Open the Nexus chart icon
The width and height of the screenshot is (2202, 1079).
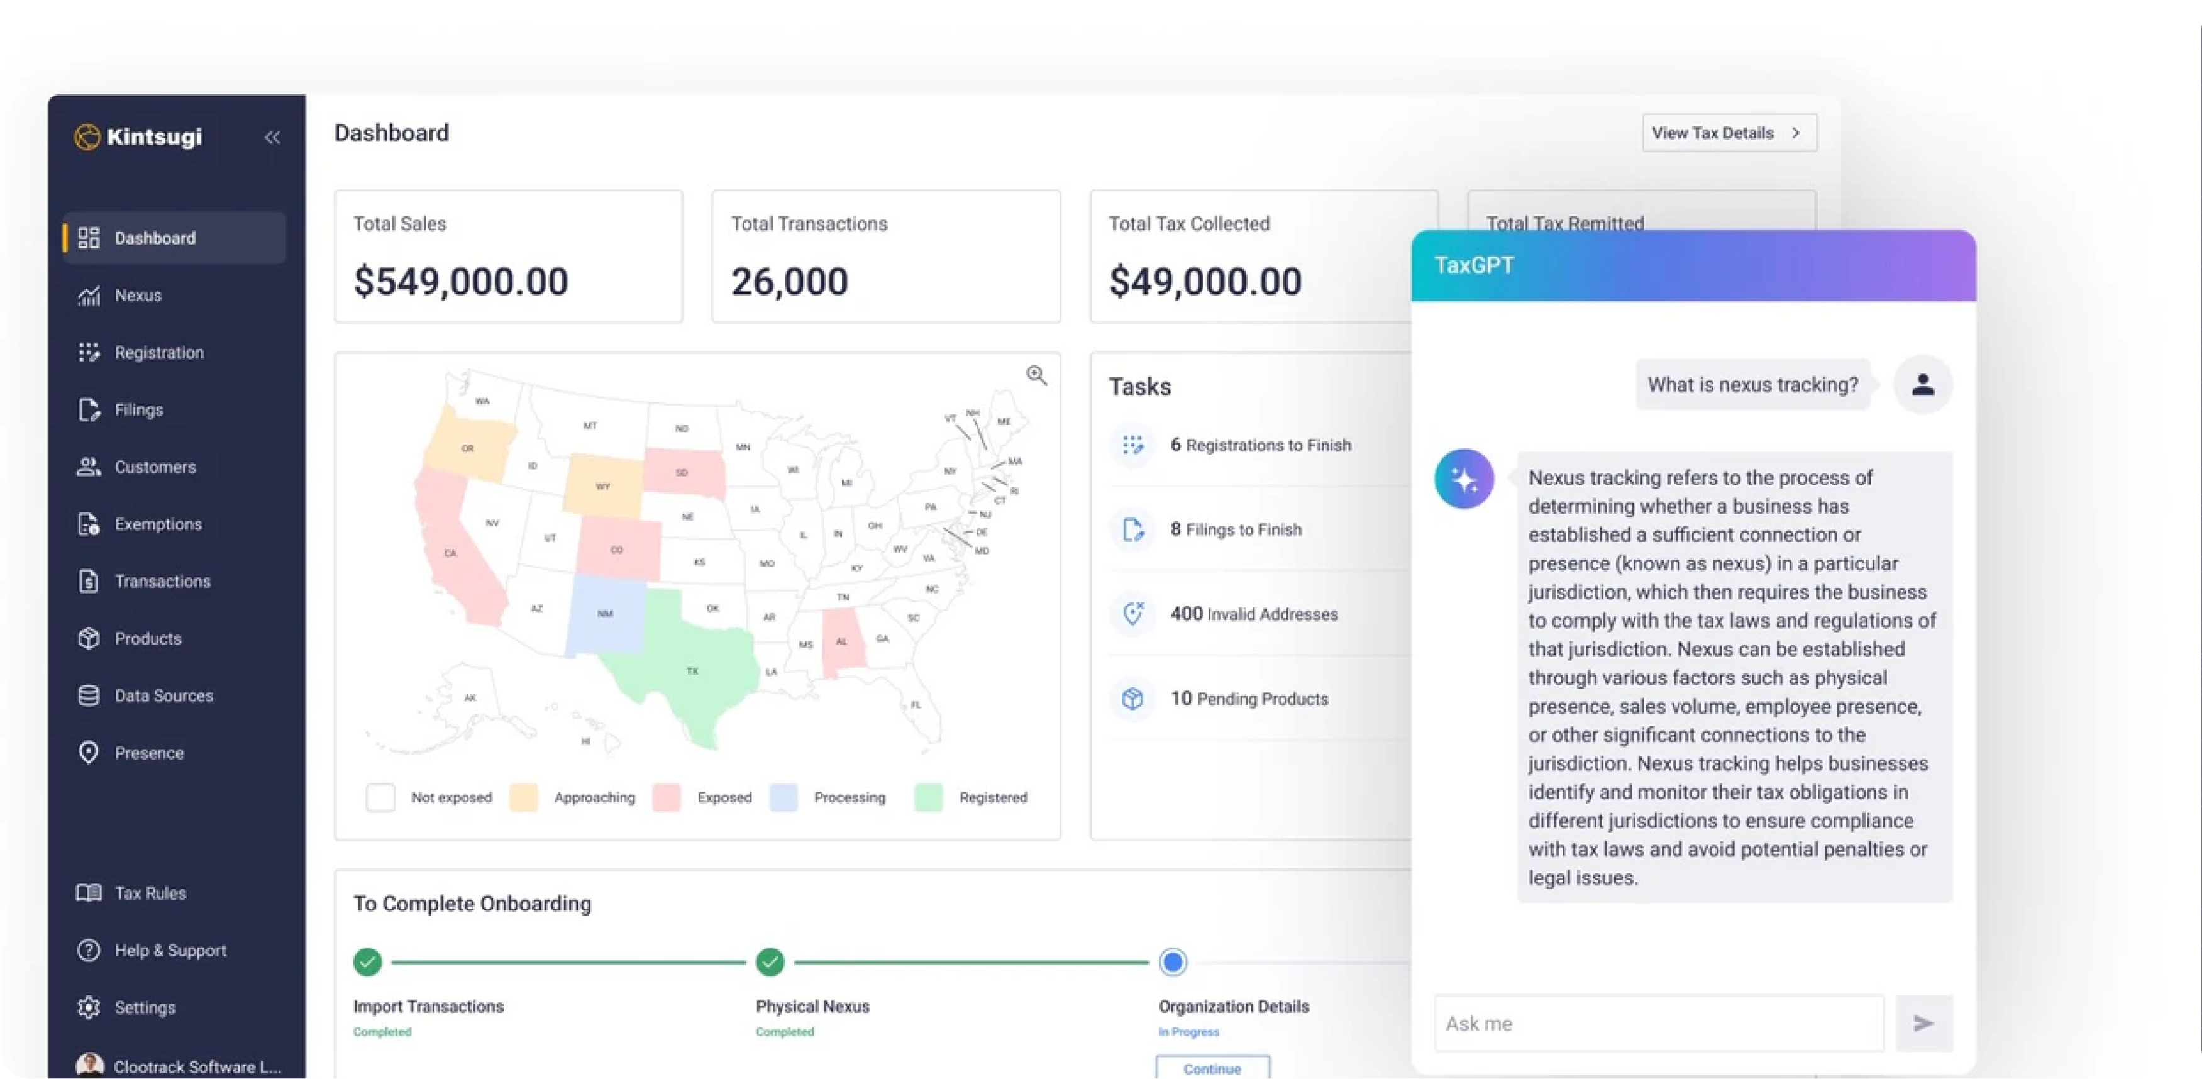(x=89, y=296)
